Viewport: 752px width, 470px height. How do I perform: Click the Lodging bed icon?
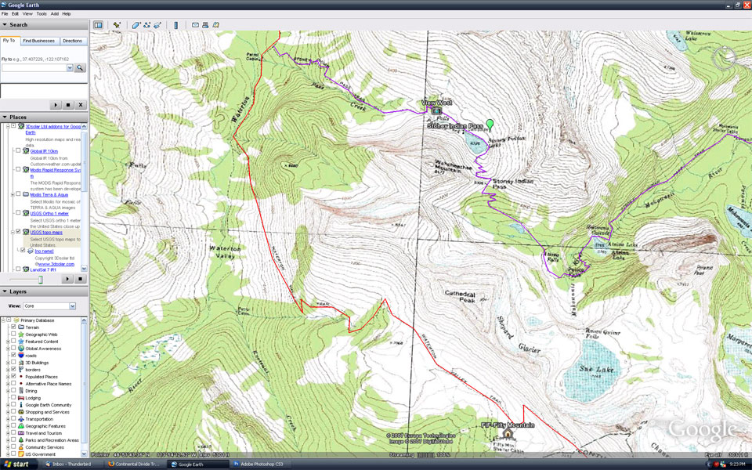pos(20,398)
